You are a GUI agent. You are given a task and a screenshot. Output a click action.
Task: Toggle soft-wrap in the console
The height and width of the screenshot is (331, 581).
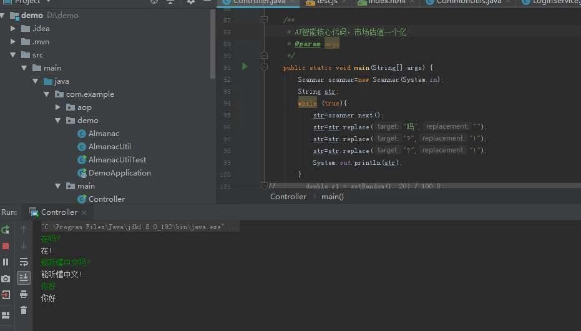(x=24, y=262)
